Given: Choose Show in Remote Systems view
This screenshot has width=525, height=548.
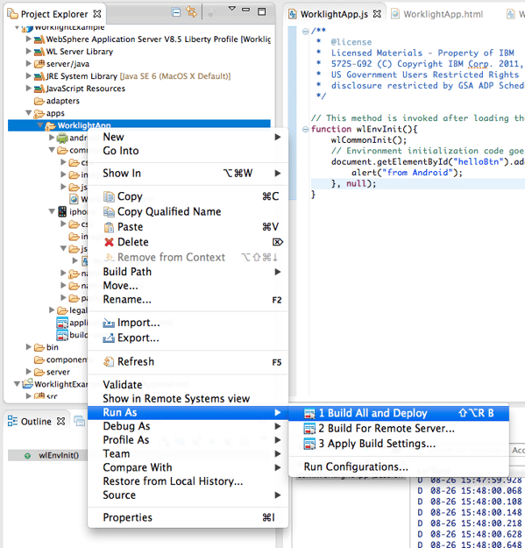Looking at the screenshot, I should (188, 398).
